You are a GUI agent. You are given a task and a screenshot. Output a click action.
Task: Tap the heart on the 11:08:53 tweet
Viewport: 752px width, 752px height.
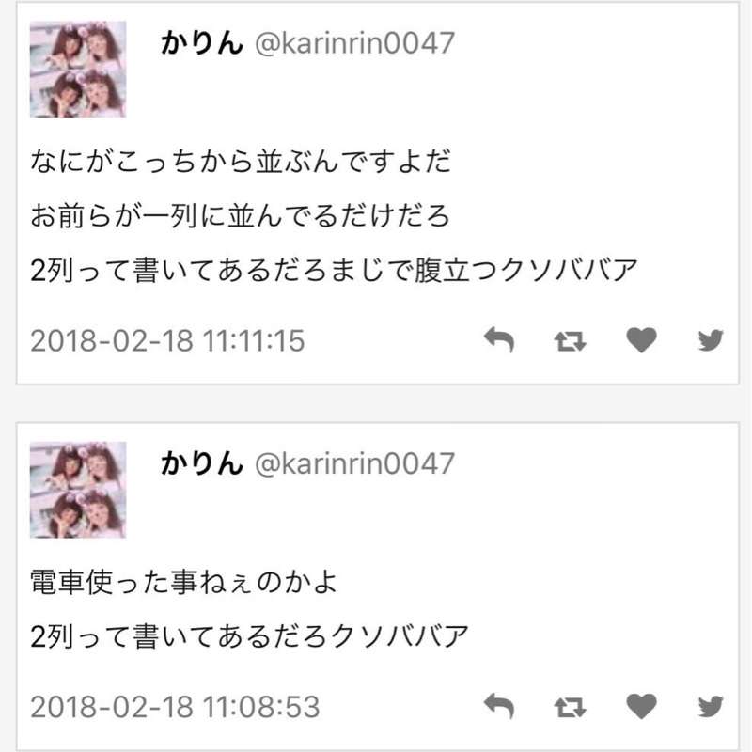(641, 706)
